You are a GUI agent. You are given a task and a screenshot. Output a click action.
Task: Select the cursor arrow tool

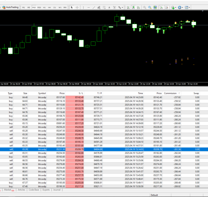pos(71,7)
